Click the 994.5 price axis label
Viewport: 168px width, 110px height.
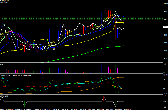pos(166,51)
